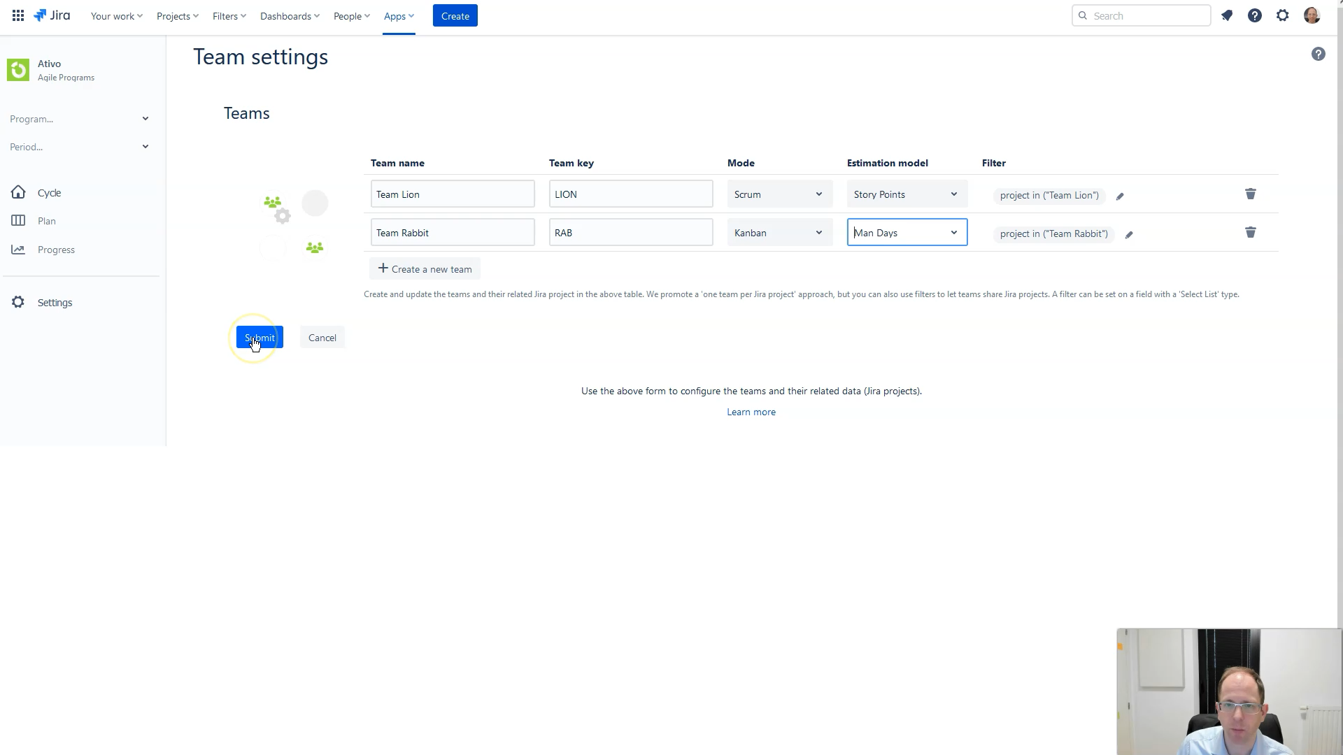Open the notifications bell
The height and width of the screenshot is (755, 1343).
[1227, 15]
